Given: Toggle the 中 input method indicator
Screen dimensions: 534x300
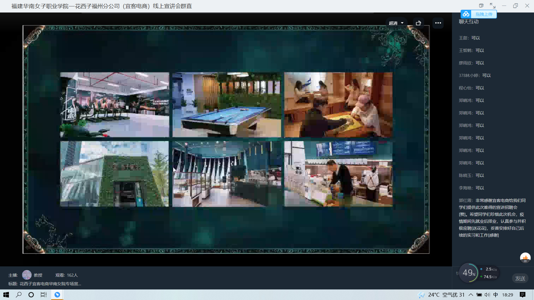Looking at the screenshot, I should click(496, 295).
